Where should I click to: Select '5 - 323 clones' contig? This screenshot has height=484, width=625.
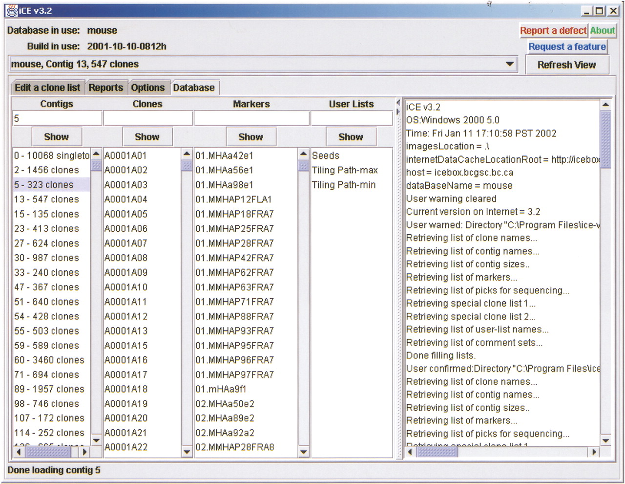pyautogui.click(x=52, y=185)
